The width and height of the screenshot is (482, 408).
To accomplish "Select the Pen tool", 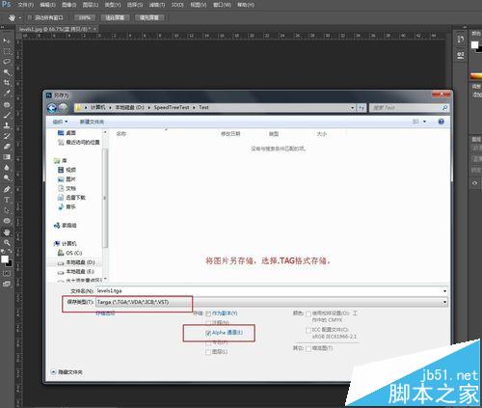I will 7,189.
